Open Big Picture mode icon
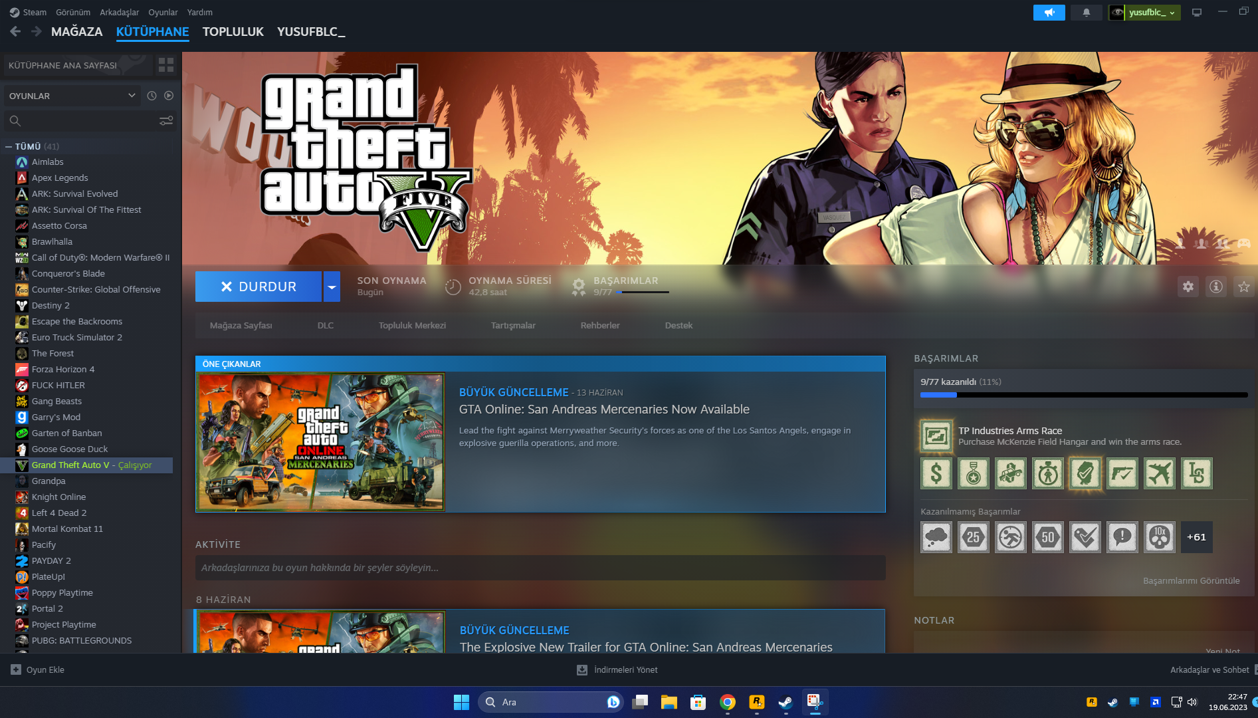The image size is (1258, 718). click(x=1196, y=13)
